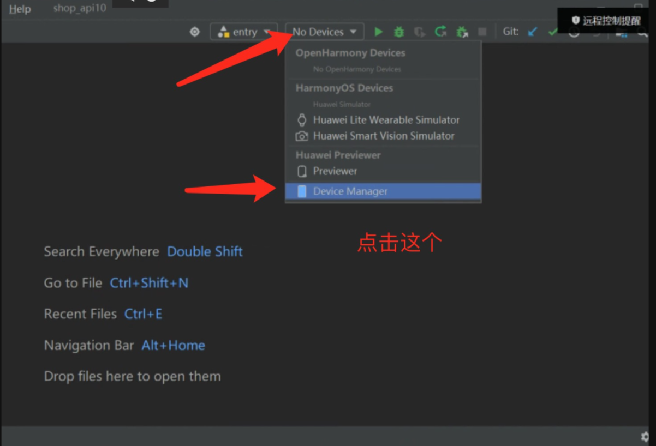656x446 pixels.
Task: Click the Double Shift shortcut link
Action: 205,251
